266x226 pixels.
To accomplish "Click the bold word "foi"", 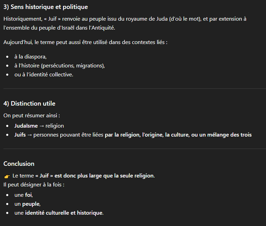I will tap(28, 195).
